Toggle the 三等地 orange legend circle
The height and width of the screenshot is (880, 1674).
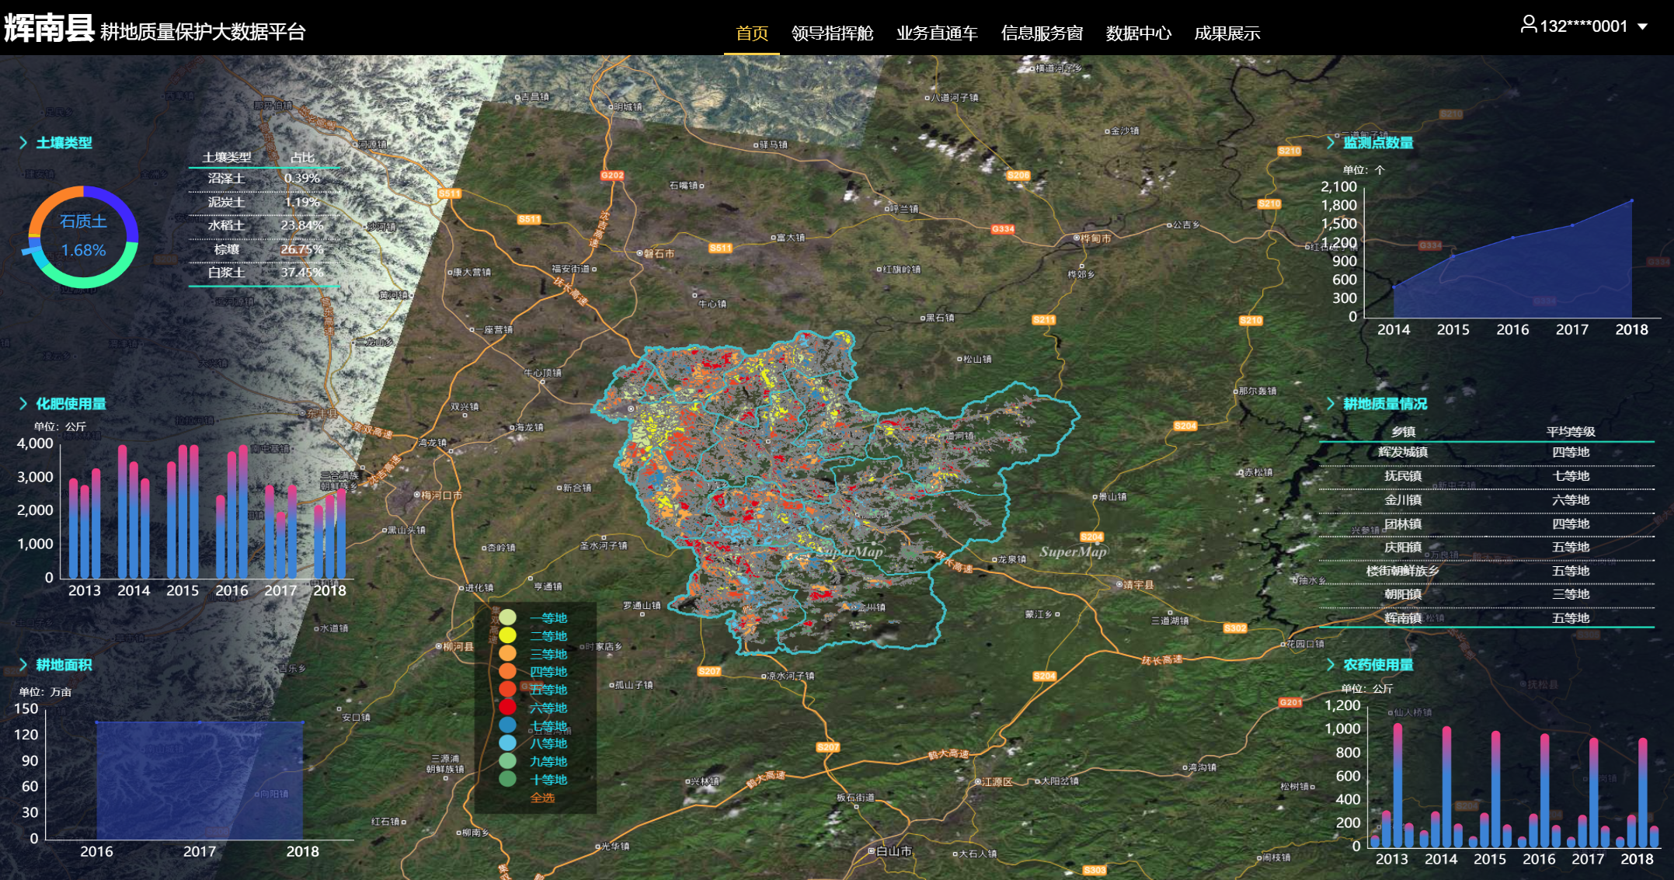(x=507, y=653)
